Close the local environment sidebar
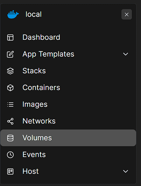 coord(127,14)
